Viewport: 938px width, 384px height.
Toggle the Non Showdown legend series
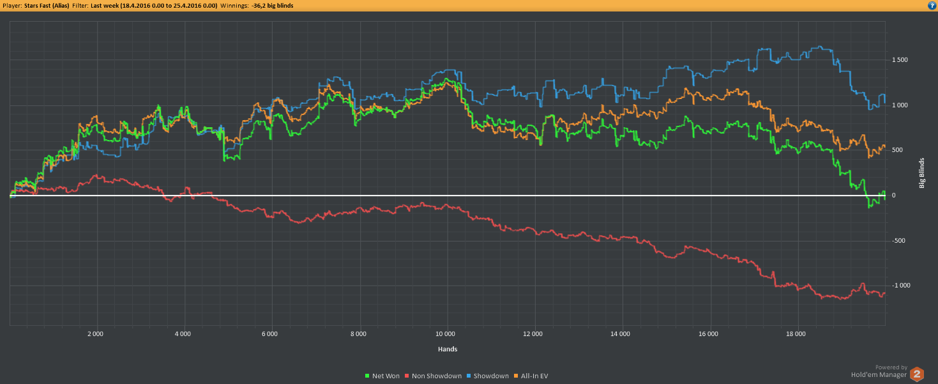[434, 376]
